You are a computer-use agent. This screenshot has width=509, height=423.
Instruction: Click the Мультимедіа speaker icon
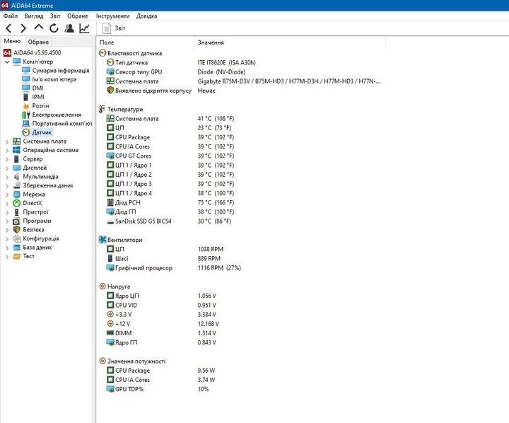tap(16, 176)
